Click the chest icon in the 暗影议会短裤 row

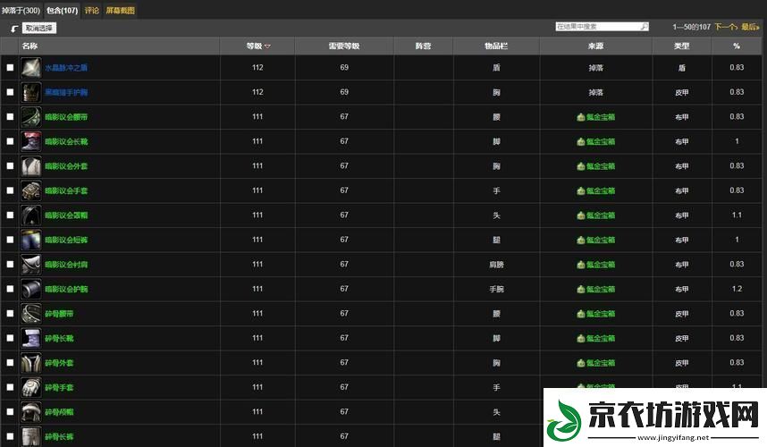tap(581, 240)
